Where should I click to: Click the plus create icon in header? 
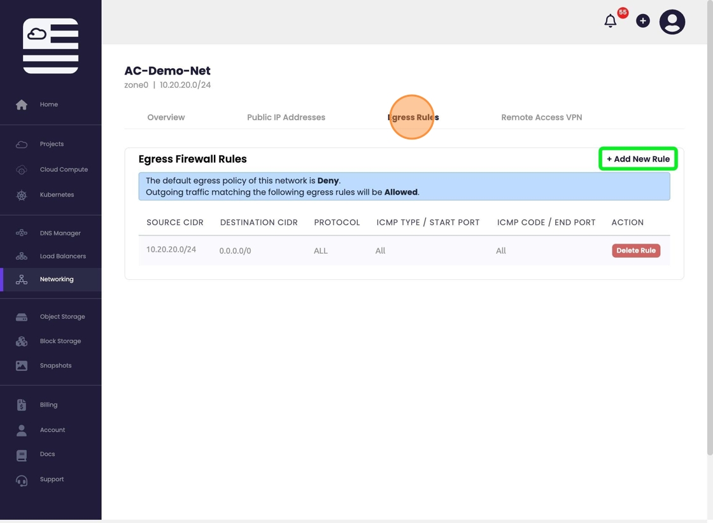643,22
